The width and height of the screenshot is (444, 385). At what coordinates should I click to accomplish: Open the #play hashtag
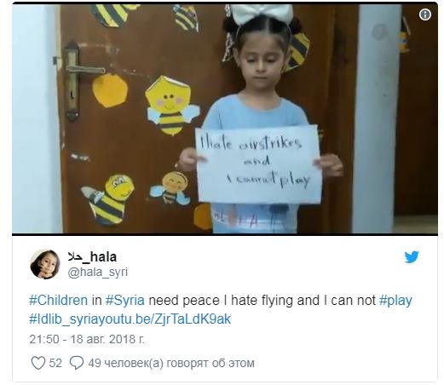[x=395, y=301]
